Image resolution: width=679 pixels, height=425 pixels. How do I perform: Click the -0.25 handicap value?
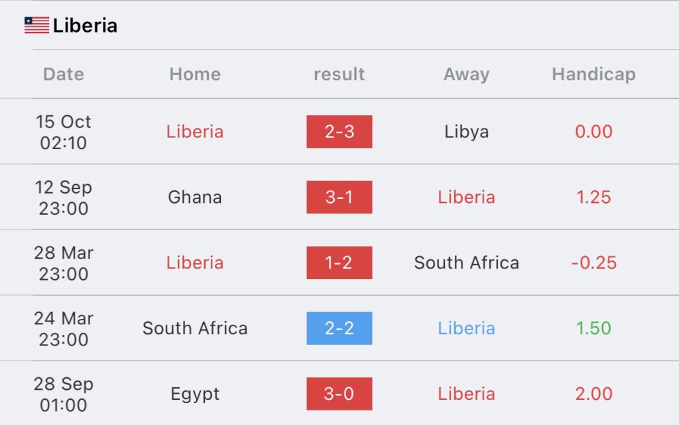pyautogui.click(x=593, y=263)
